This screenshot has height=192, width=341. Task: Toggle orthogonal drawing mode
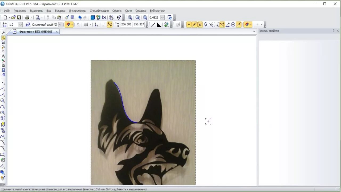pyautogui.click(x=104, y=25)
